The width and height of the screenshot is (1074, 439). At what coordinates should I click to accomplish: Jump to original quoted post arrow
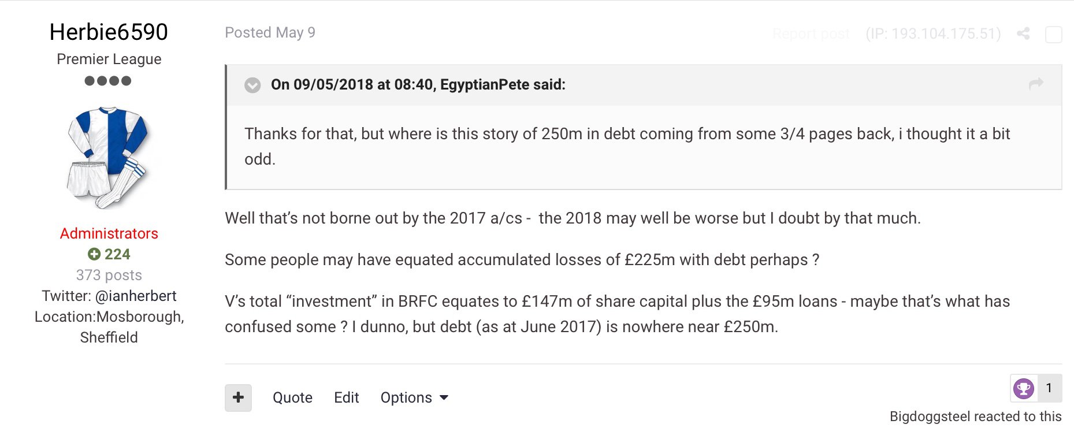(1036, 84)
